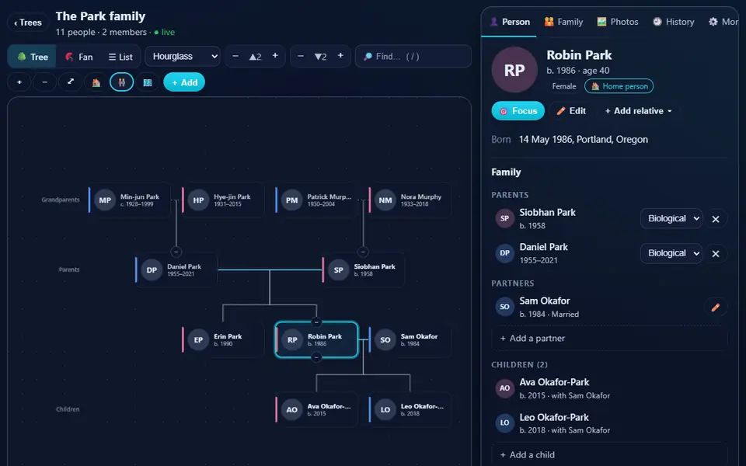
Task: Switch to the Photos tab
Action: 618,22
